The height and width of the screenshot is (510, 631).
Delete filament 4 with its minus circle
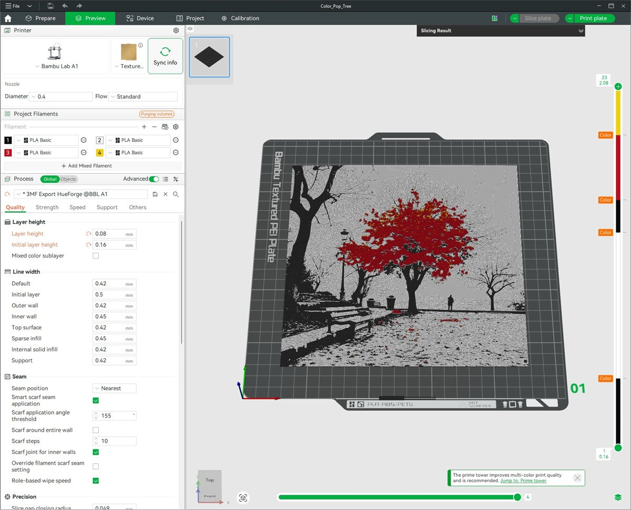click(176, 152)
